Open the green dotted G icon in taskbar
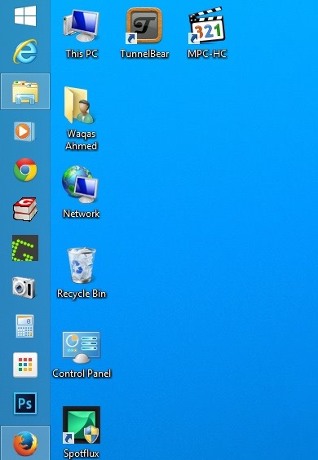Screen dimensions: 318x460 (x=25, y=248)
